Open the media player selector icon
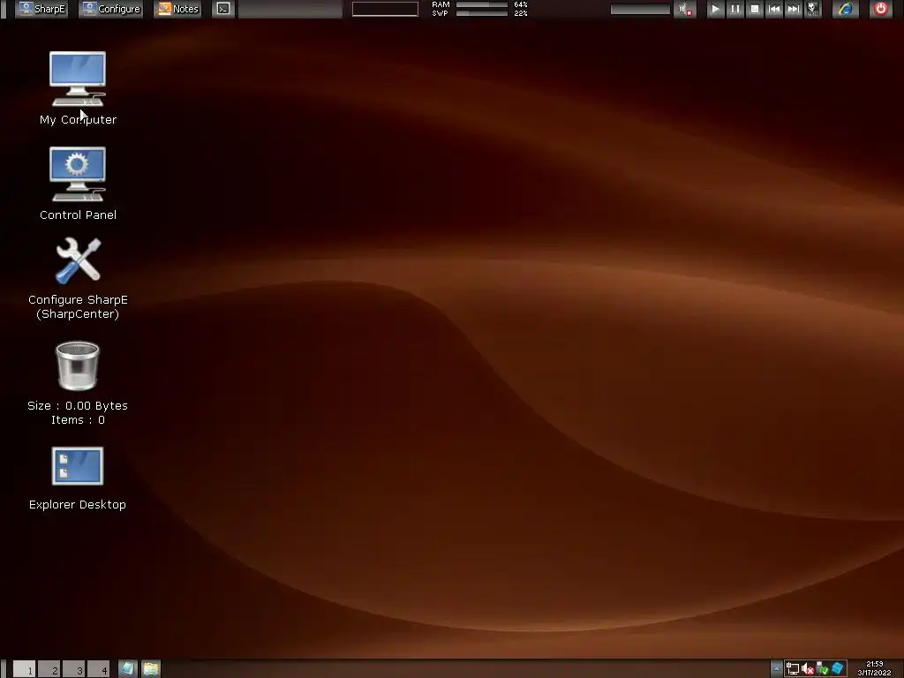 pos(812,9)
